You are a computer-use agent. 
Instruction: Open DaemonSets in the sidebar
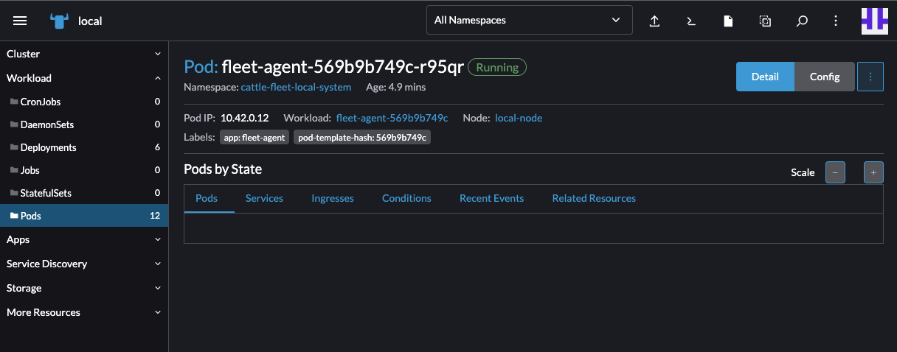84,124
